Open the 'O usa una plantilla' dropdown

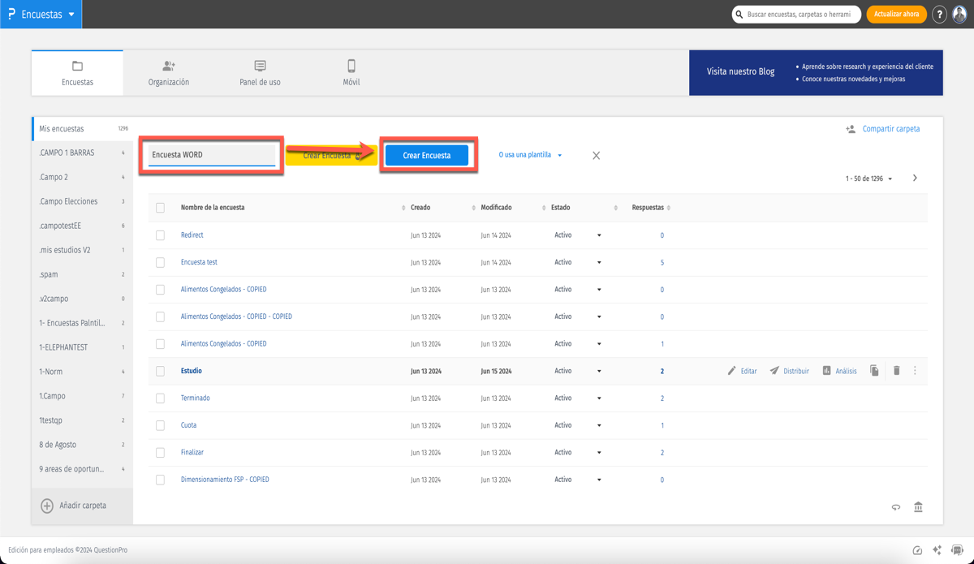(530, 155)
